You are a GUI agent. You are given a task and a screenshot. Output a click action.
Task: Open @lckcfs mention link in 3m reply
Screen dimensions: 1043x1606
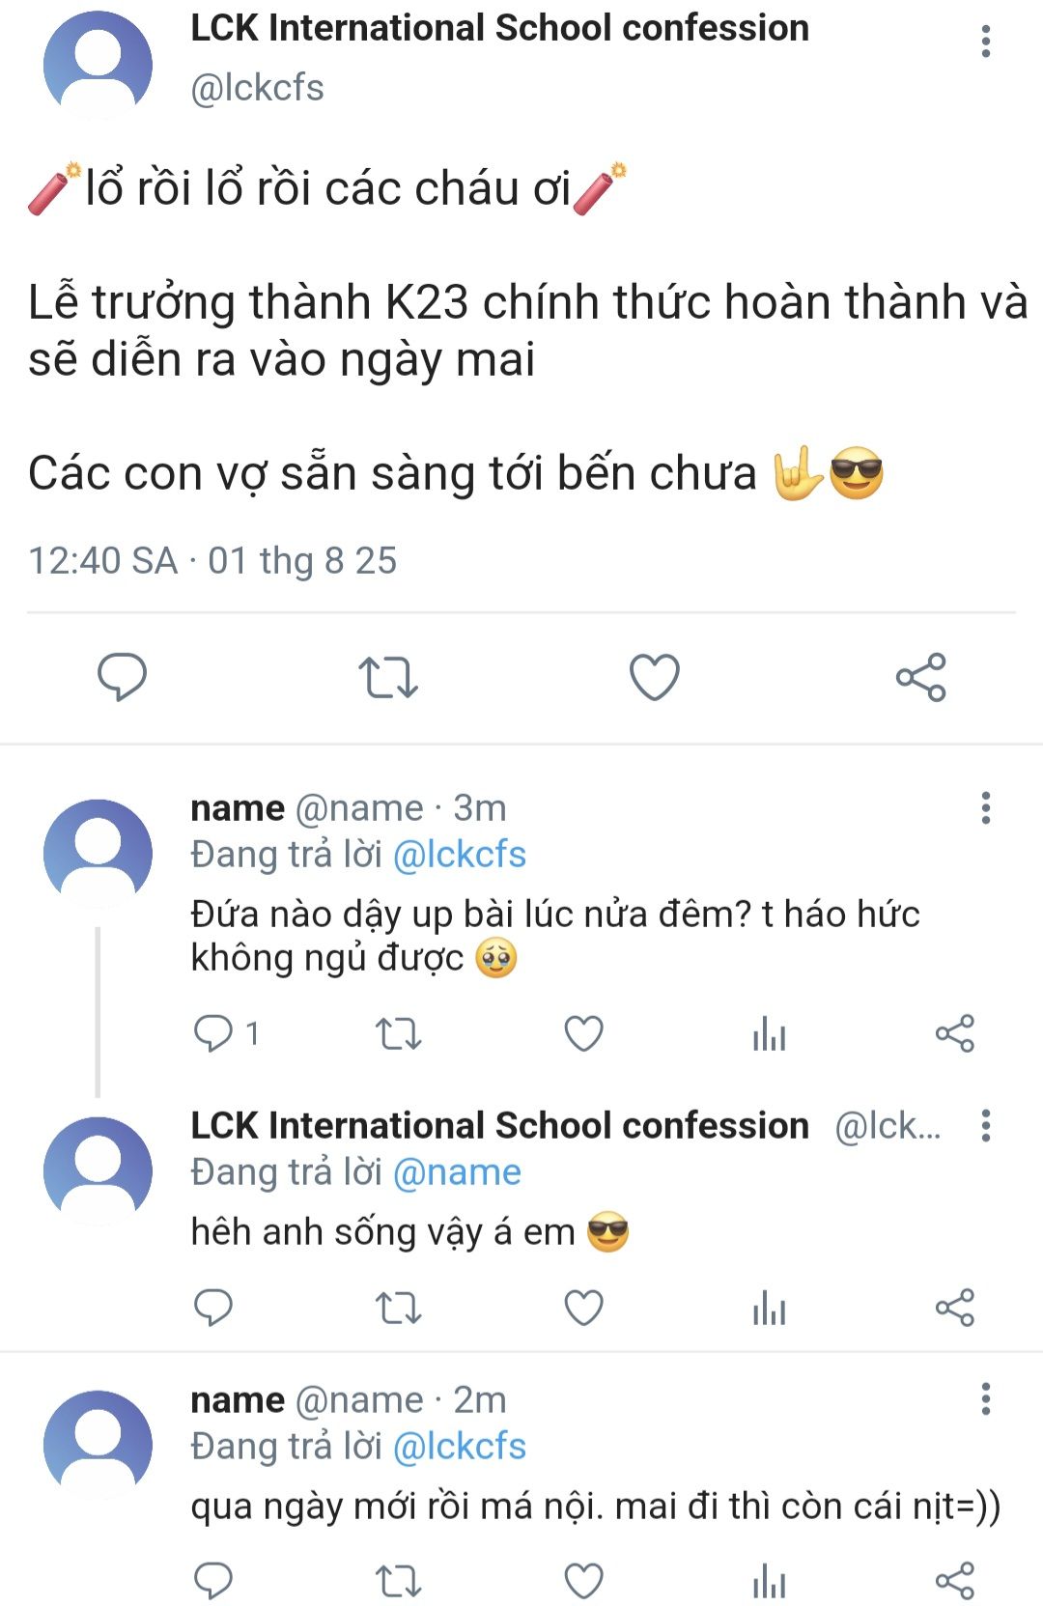click(x=460, y=855)
